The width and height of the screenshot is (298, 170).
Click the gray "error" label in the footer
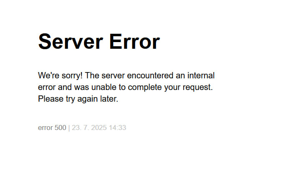coord(45,127)
